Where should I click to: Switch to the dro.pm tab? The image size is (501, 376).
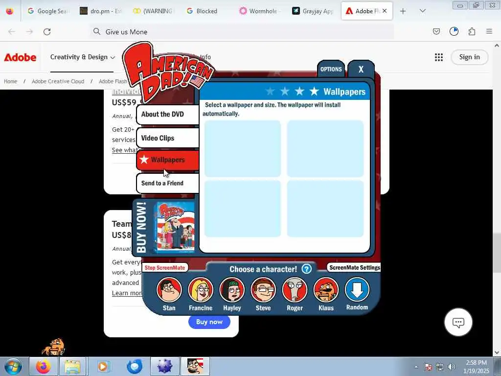click(x=101, y=11)
